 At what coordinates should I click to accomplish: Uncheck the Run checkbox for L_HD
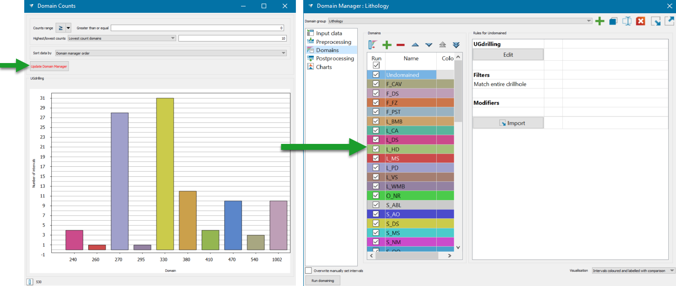click(x=376, y=149)
